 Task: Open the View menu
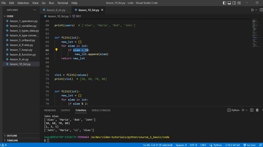coord(35,3)
